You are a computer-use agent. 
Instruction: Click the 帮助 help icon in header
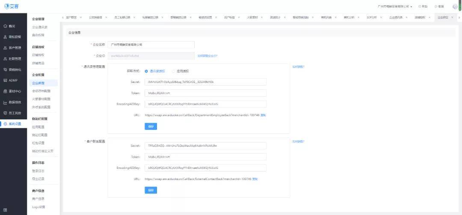coord(419,6)
